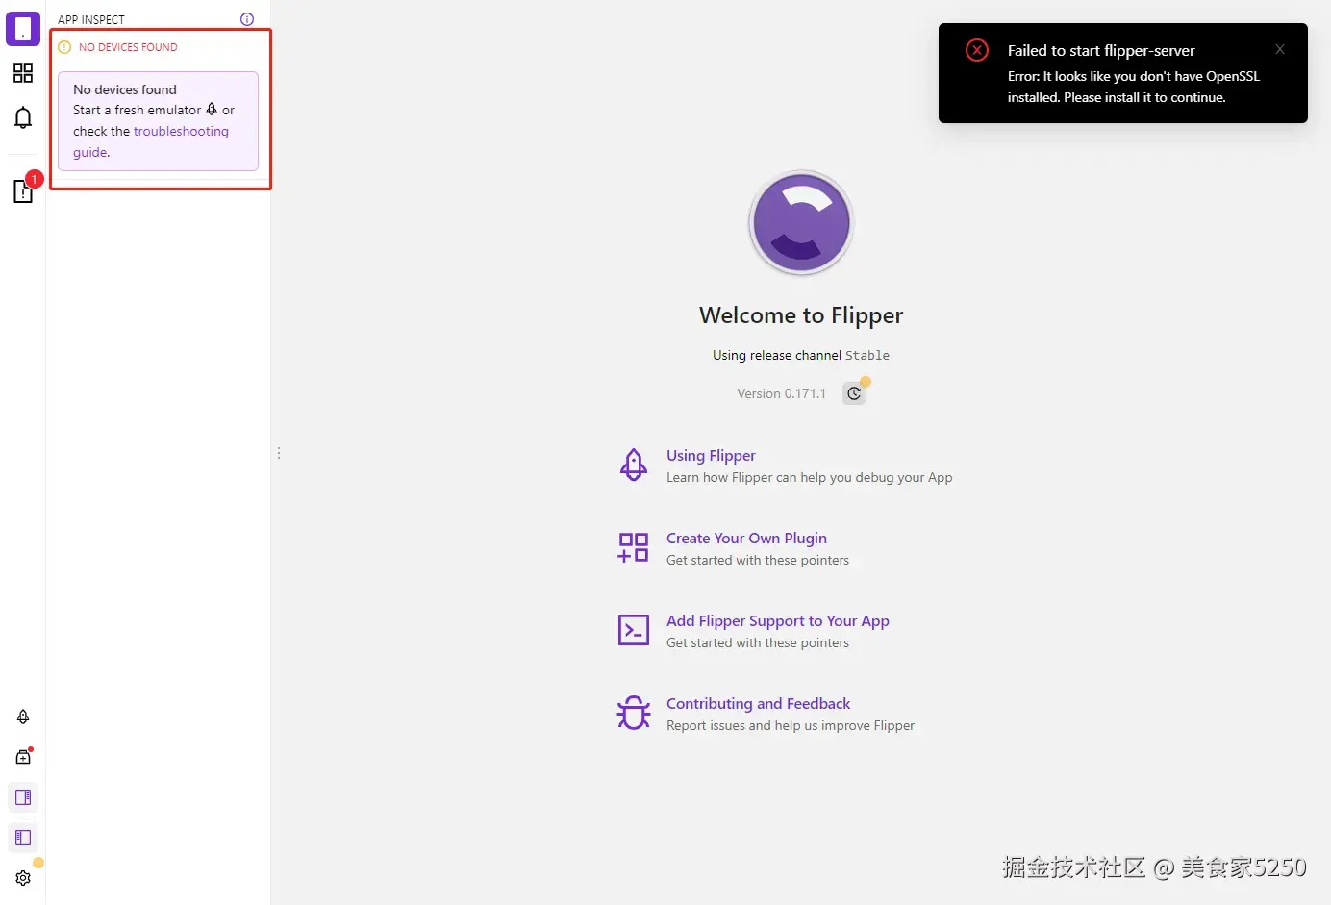Click Contributing and Feedback bug icon
1331x905 pixels.
pos(634,713)
